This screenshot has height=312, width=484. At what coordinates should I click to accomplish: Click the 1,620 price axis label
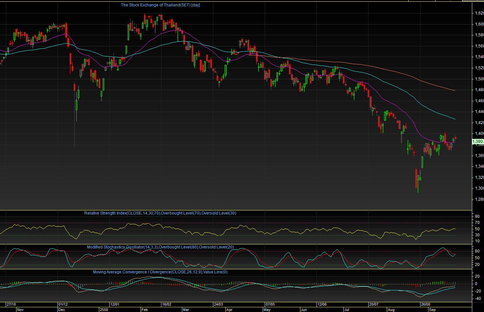[x=479, y=13]
